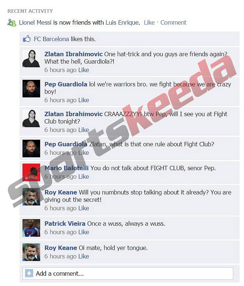Click the plus icon in the comment box
This screenshot has width=244, height=286.
pyautogui.click(x=29, y=274)
